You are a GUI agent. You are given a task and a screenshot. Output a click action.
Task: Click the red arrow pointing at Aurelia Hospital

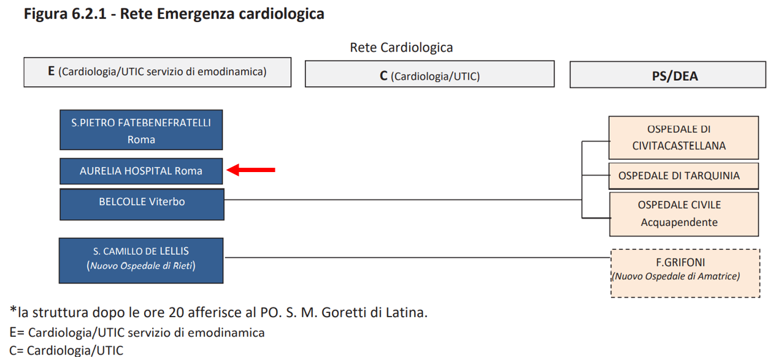pos(251,170)
